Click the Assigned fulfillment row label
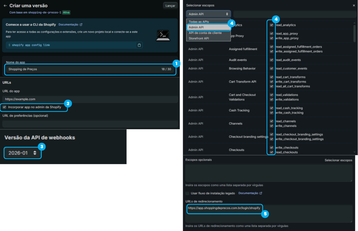The image size is (358, 231). (243, 49)
